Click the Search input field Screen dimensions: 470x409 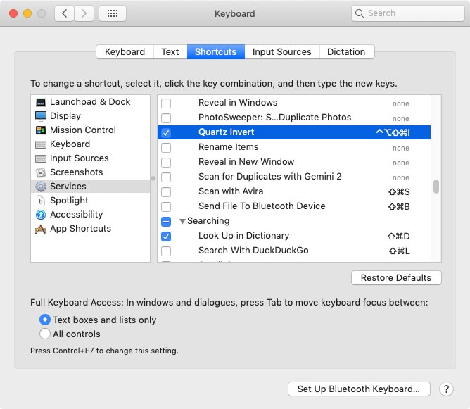[x=407, y=13]
